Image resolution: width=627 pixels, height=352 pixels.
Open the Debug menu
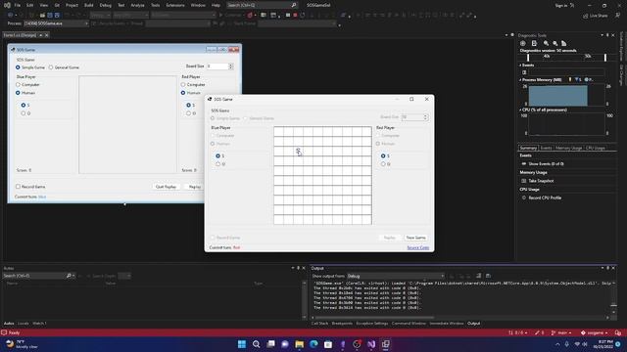pos(106,5)
